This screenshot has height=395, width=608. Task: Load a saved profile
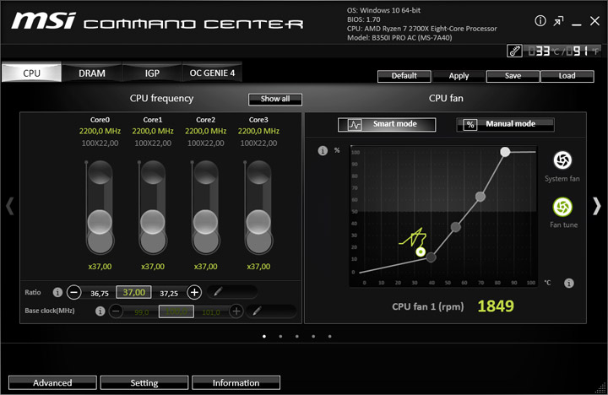tap(567, 76)
